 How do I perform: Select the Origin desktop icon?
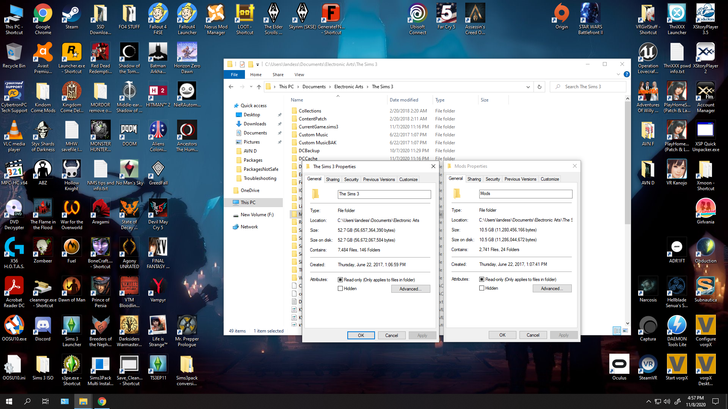click(562, 17)
